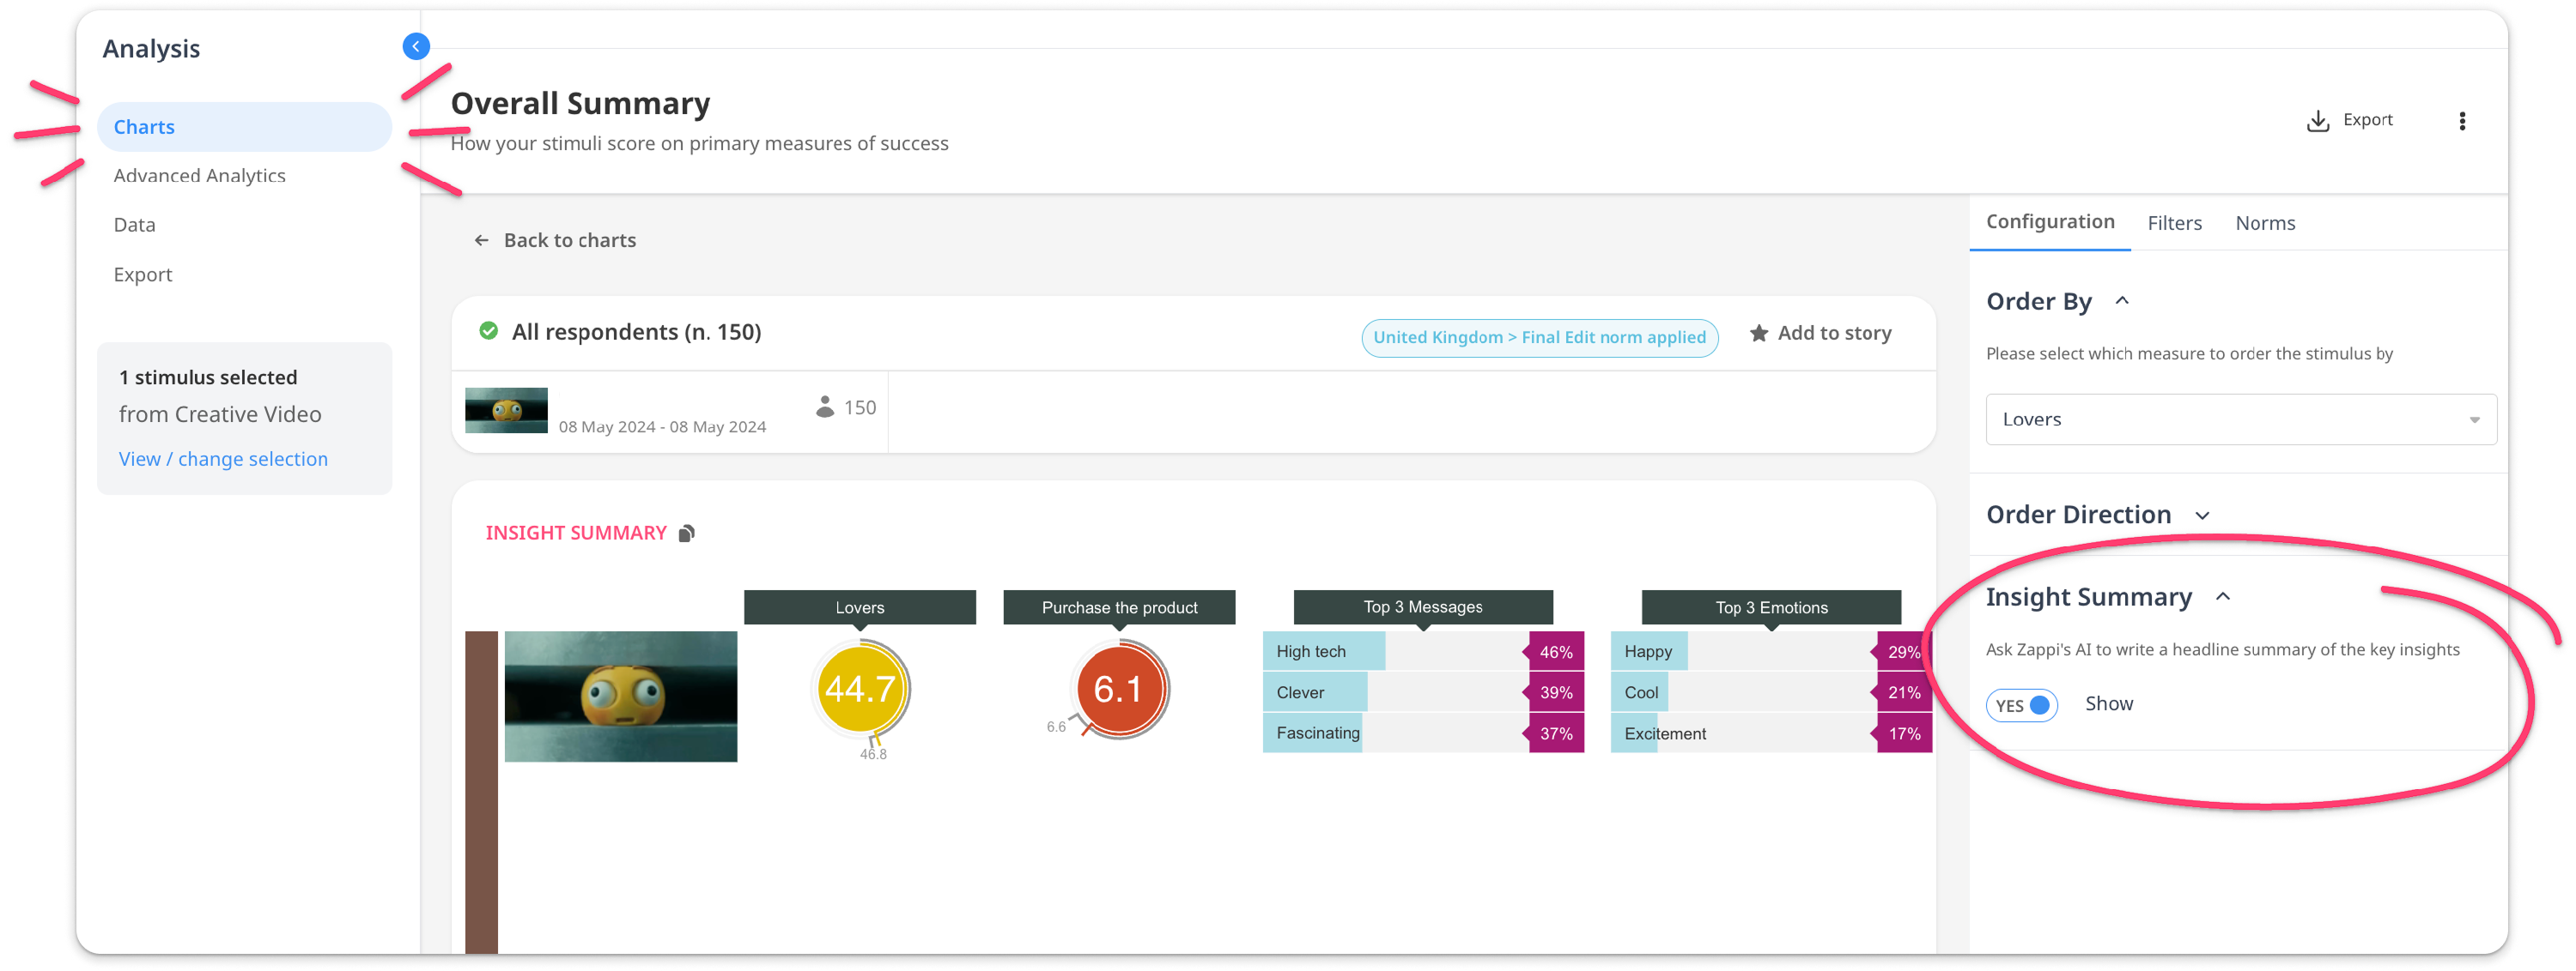Collapse the Analysis sidebar with blue arrow
The height and width of the screenshot is (971, 2576).
click(x=416, y=46)
